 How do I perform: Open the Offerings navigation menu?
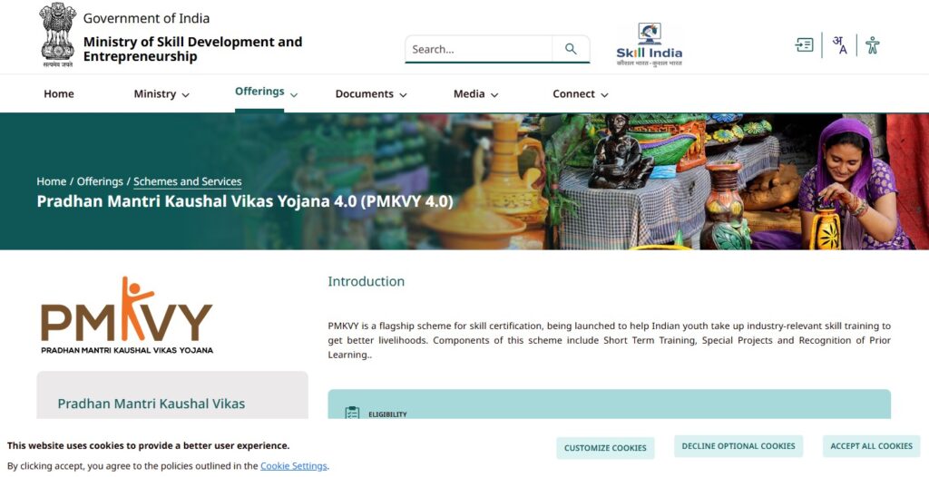tap(259, 92)
